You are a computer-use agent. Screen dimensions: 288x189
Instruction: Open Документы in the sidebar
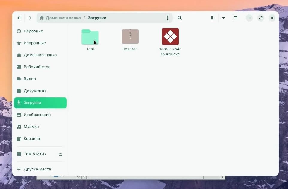click(40, 91)
